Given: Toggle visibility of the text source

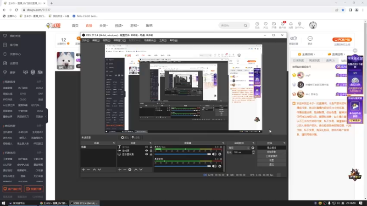Looking at the screenshot, I should (146, 147).
